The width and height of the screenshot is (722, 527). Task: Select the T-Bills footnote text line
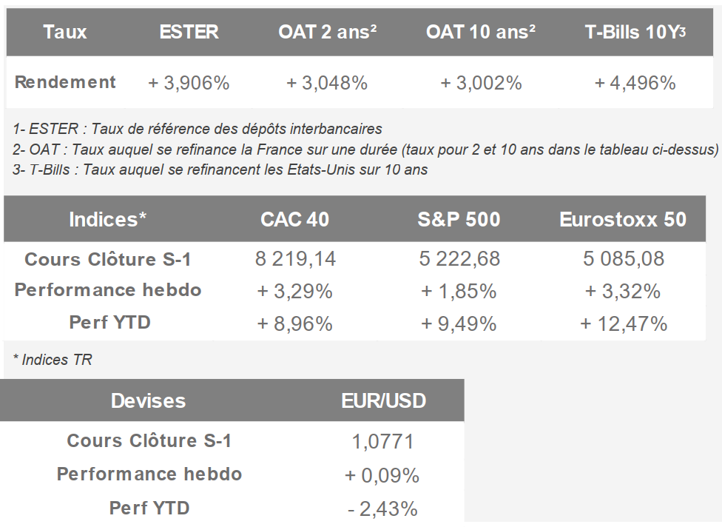point(220,169)
